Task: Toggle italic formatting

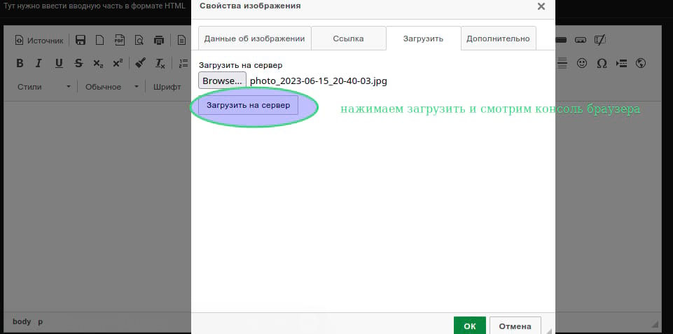Action: (x=39, y=64)
